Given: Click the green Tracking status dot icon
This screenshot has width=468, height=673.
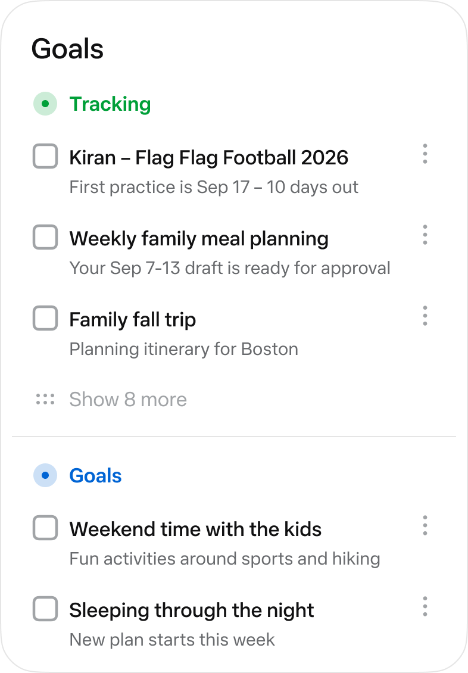Looking at the screenshot, I should click(45, 104).
